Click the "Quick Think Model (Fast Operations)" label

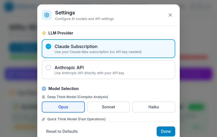coord(76,119)
